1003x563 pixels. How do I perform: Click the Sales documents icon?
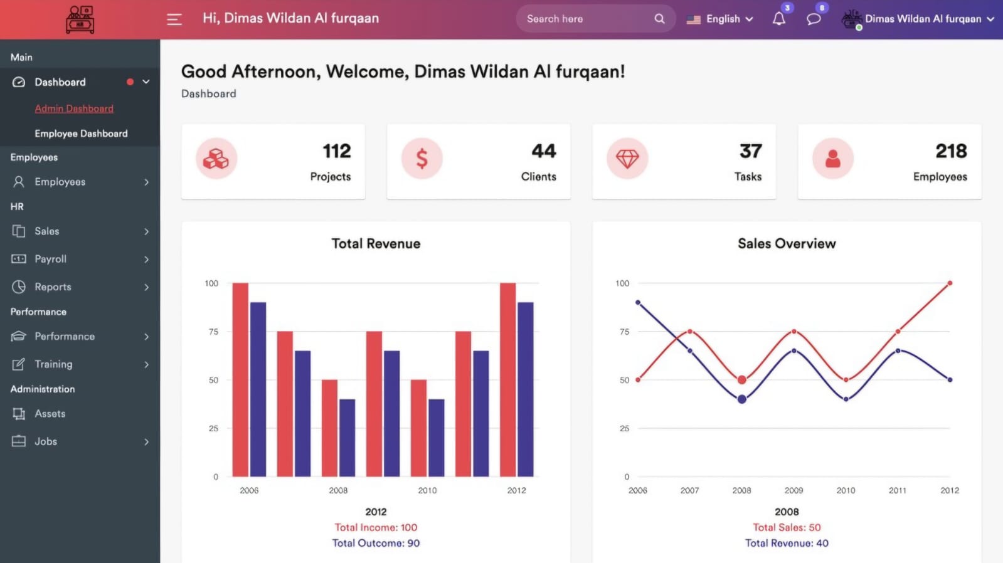[x=19, y=231]
